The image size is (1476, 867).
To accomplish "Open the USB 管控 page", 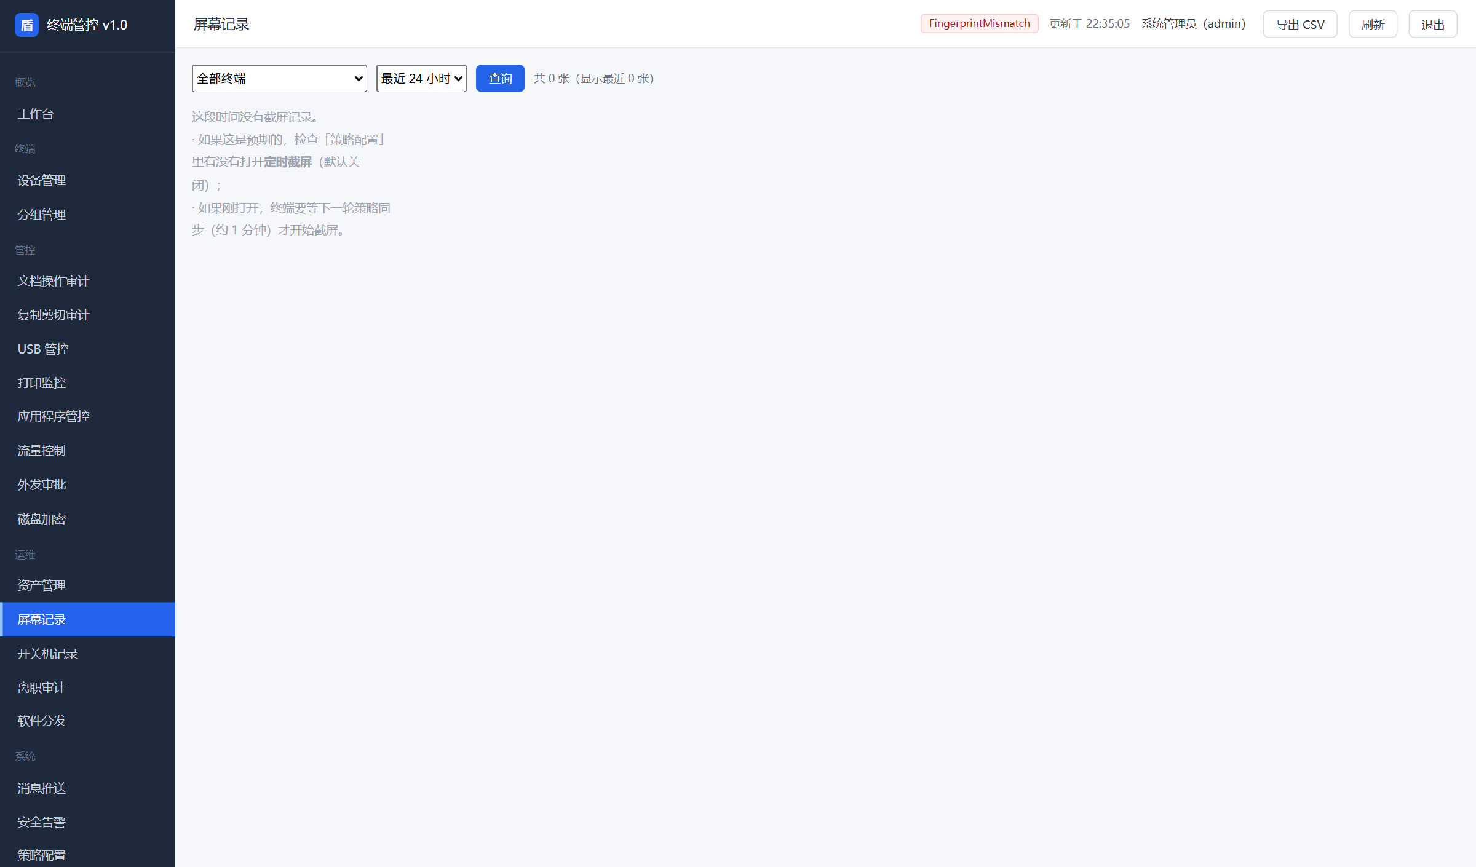I will tap(87, 349).
